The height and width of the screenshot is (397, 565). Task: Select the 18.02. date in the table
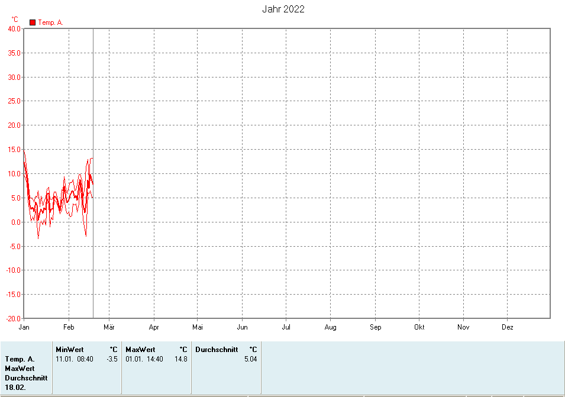coord(15,387)
